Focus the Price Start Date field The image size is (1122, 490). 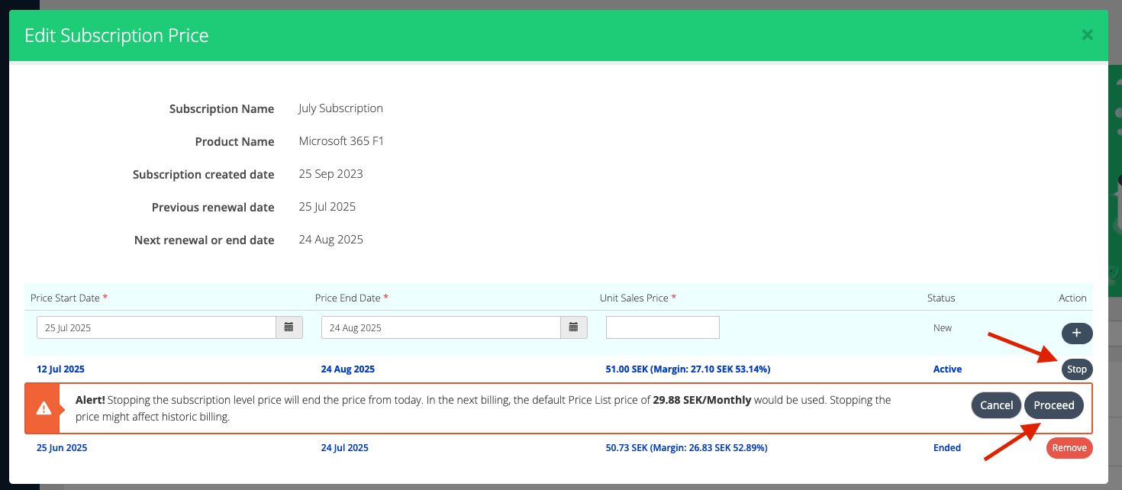156,327
